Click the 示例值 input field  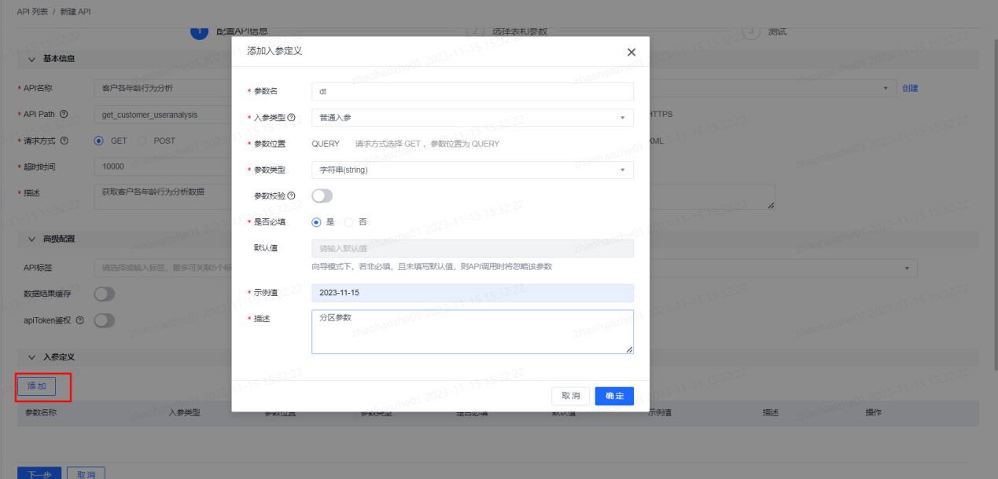[473, 293]
